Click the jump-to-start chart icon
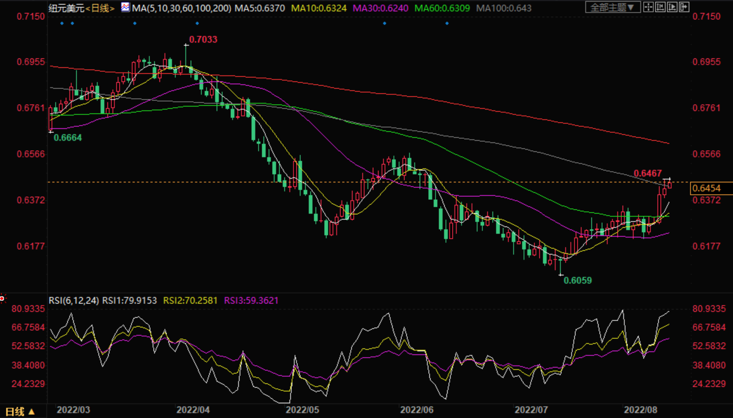Screen dimensions: 733x418 (660, 7)
